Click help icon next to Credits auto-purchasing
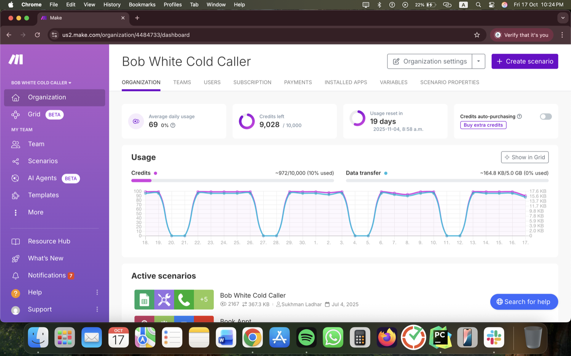 [520, 116]
